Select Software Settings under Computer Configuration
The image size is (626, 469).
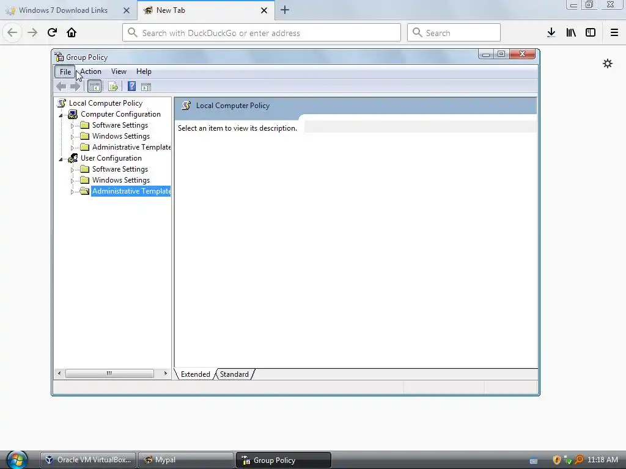pos(120,125)
